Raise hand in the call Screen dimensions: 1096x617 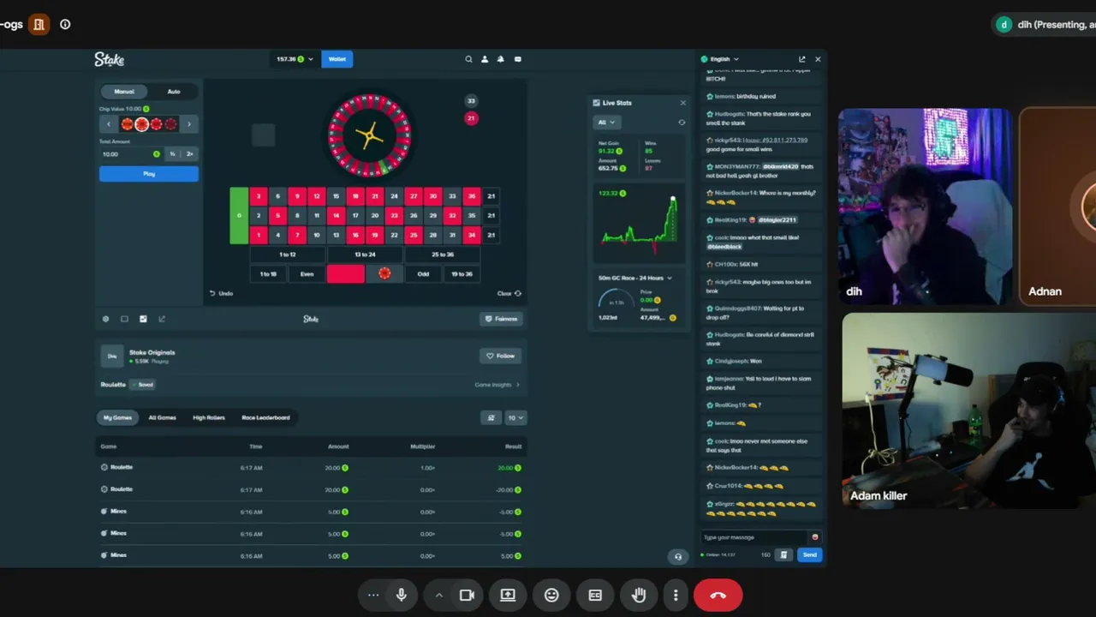(639, 595)
